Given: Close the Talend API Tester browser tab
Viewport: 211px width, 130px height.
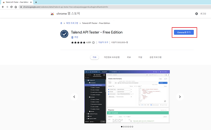Looking at the screenshot, I should (31, 2).
